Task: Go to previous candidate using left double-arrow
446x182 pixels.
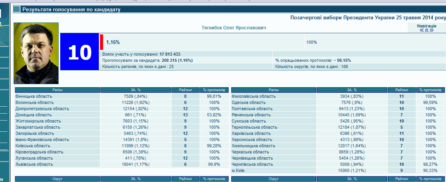Action: 422,31
